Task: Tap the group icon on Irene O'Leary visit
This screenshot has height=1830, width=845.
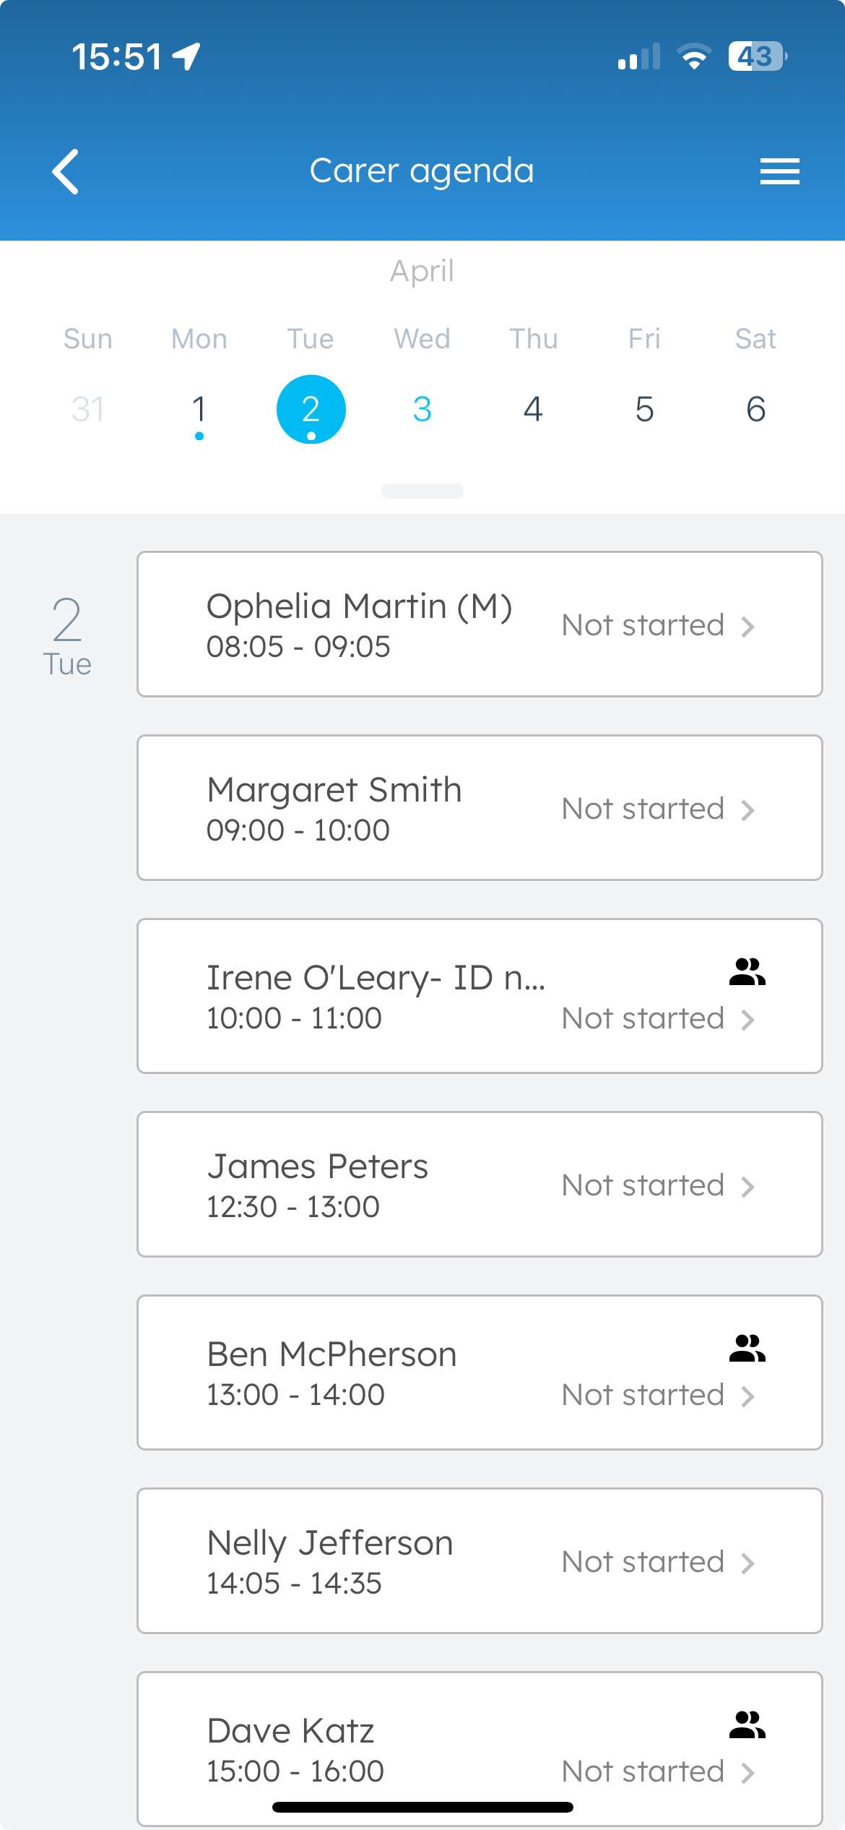Action: pos(747,972)
